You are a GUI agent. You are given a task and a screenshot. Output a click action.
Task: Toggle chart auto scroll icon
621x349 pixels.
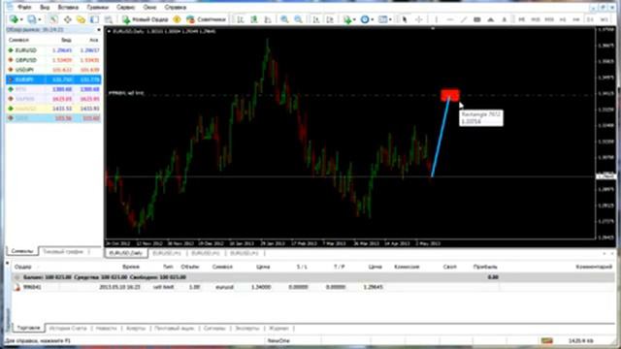pos(316,19)
